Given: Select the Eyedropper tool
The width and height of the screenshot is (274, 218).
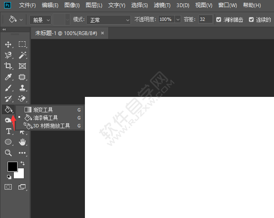Looking at the screenshot, I should (8, 77).
